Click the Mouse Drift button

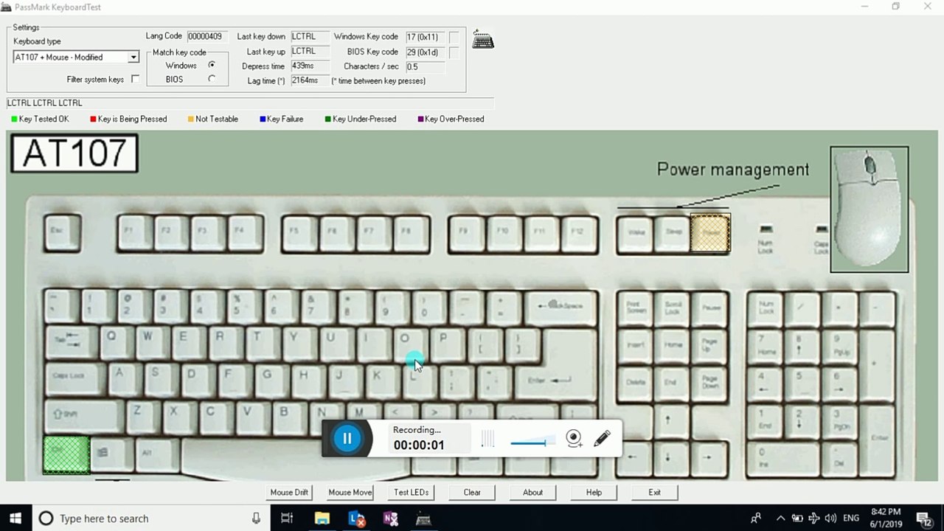point(289,492)
